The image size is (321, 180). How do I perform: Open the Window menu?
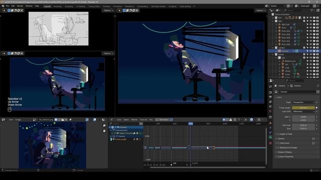pyautogui.click(x=29, y=6)
